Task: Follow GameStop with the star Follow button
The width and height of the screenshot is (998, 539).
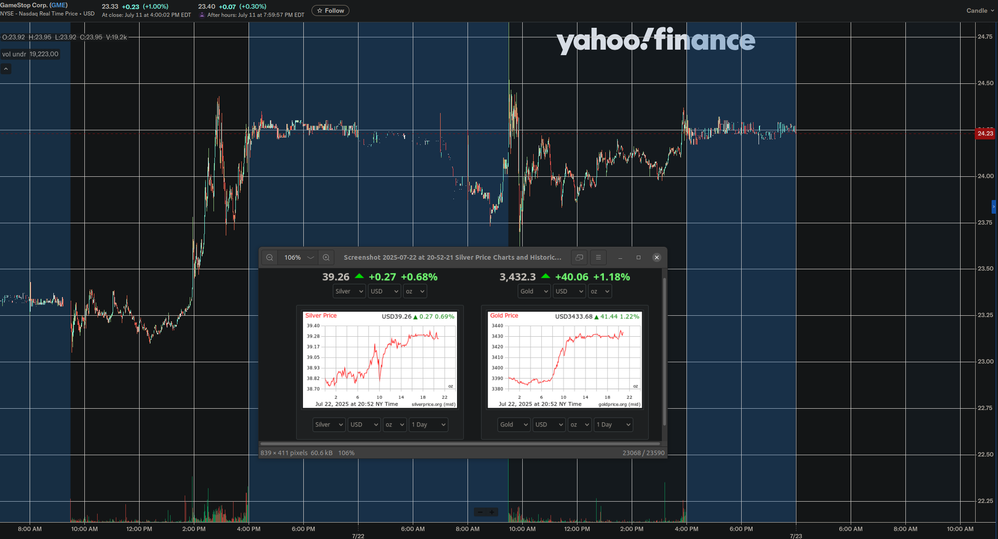Action: 330,10
